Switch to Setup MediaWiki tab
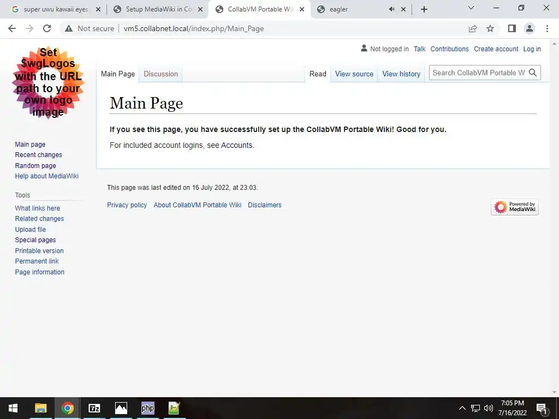Viewport: 559px width, 419px height. 159,9
